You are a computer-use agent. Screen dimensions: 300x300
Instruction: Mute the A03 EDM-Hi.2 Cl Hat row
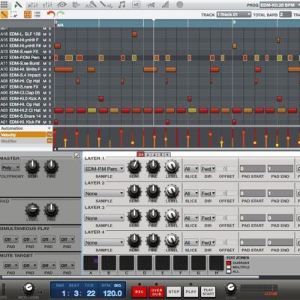tap(45, 110)
